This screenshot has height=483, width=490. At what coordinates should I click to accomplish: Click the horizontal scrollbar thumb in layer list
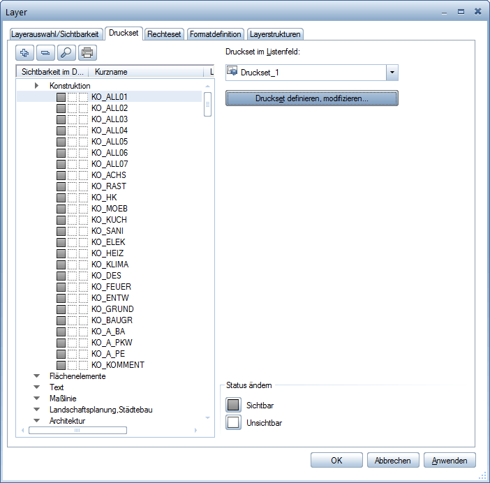click(x=77, y=430)
